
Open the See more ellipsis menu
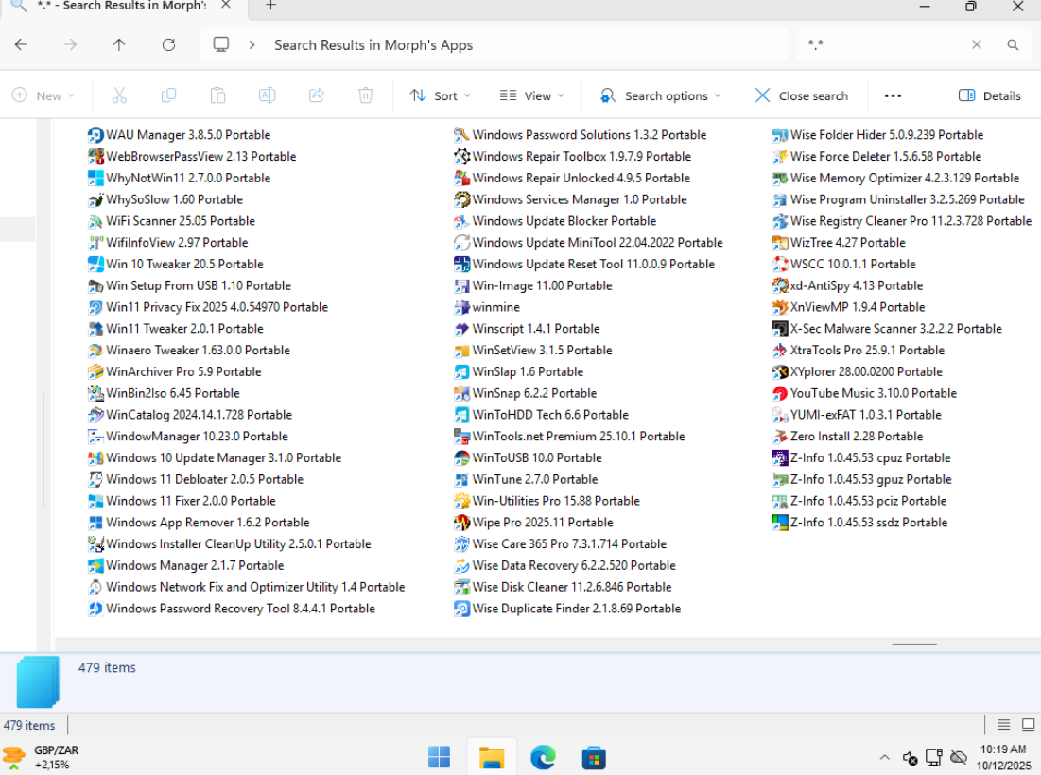(893, 95)
